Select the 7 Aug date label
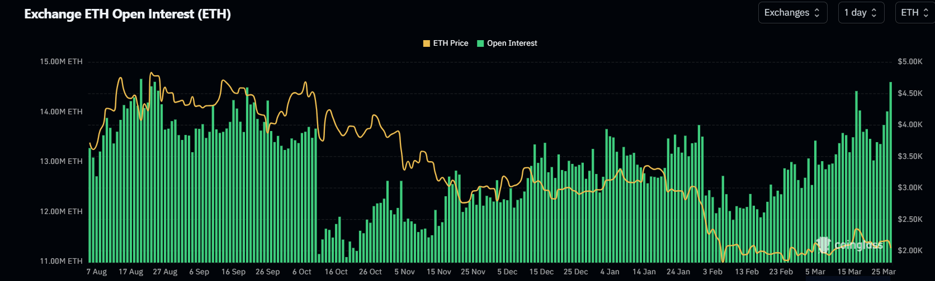 pyautogui.click(x=97, y=272)
